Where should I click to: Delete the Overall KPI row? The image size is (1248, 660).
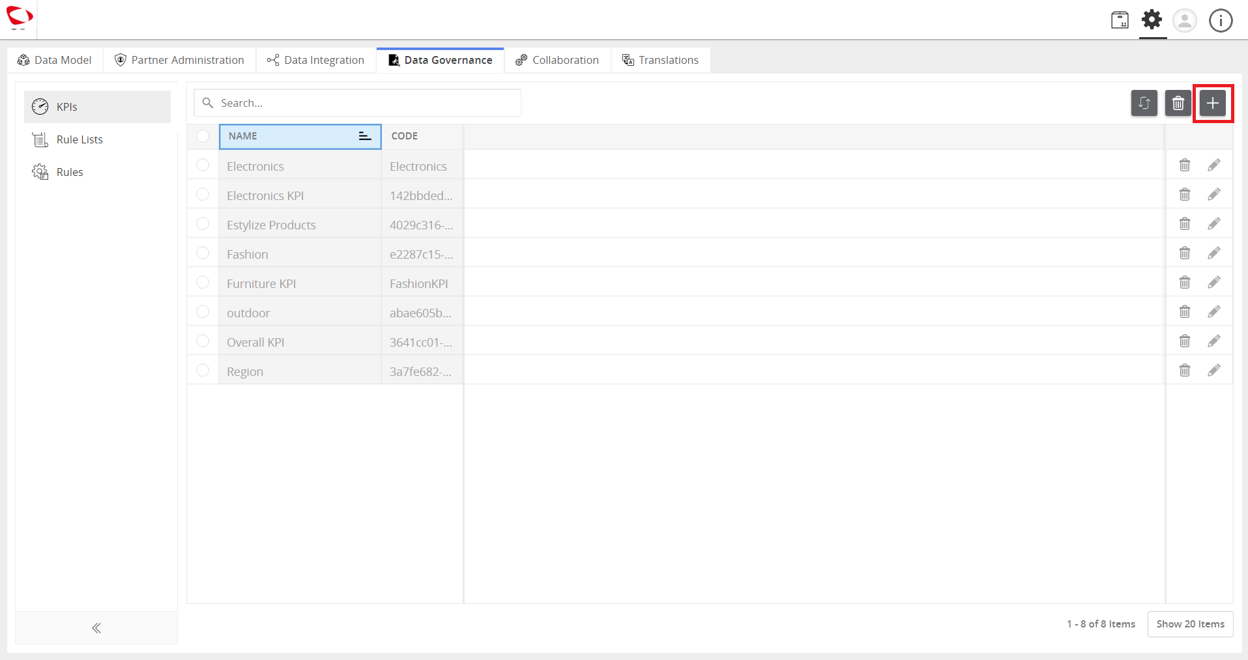pyautogui.click(x=1185, y=341)
